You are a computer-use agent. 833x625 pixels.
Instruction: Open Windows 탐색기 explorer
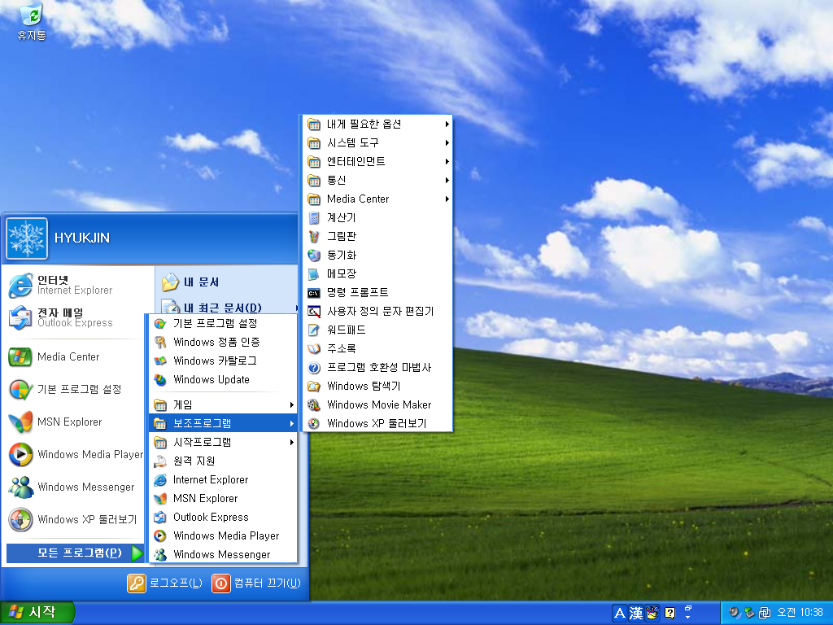coord(377,387)
